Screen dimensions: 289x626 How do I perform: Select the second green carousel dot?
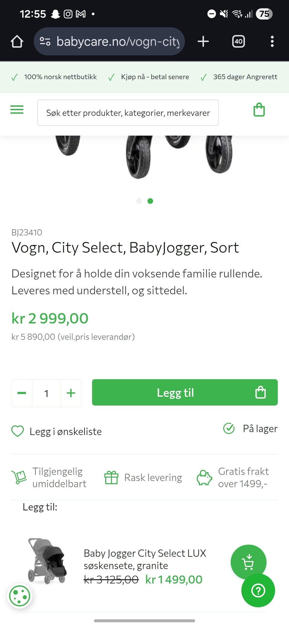(150, 201)
